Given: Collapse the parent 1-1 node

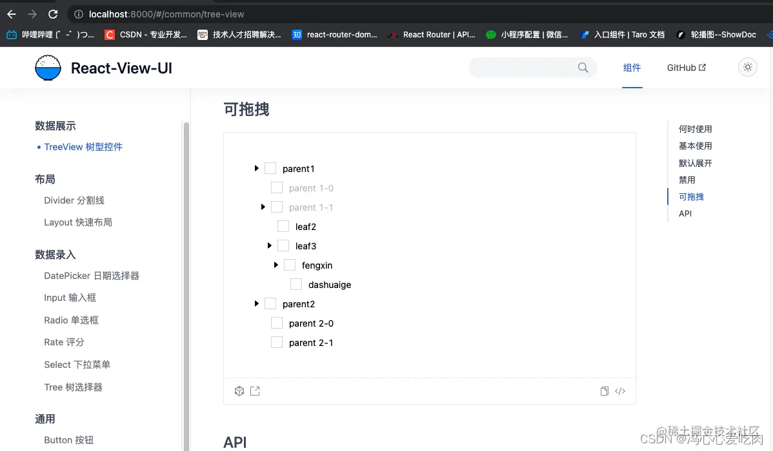Looking at the screenshot, I should [263, 207].
